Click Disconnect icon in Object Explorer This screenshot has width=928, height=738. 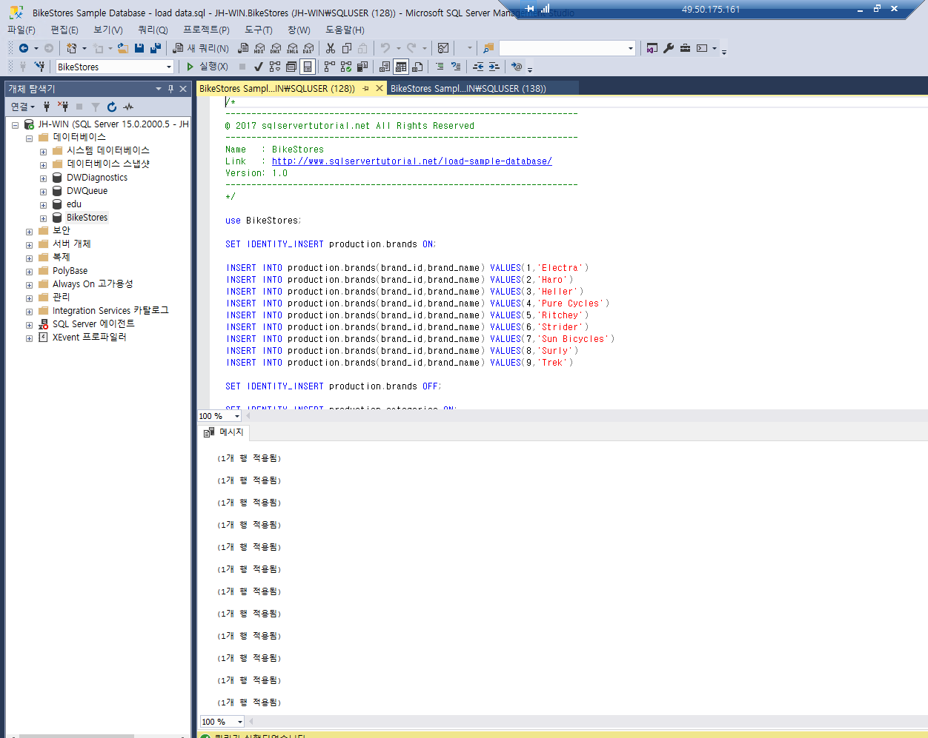click(x=63, y=107)
